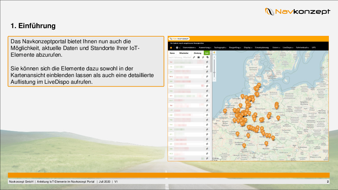
Task: Click route icon in the TKO row
Action: point(207,120)
